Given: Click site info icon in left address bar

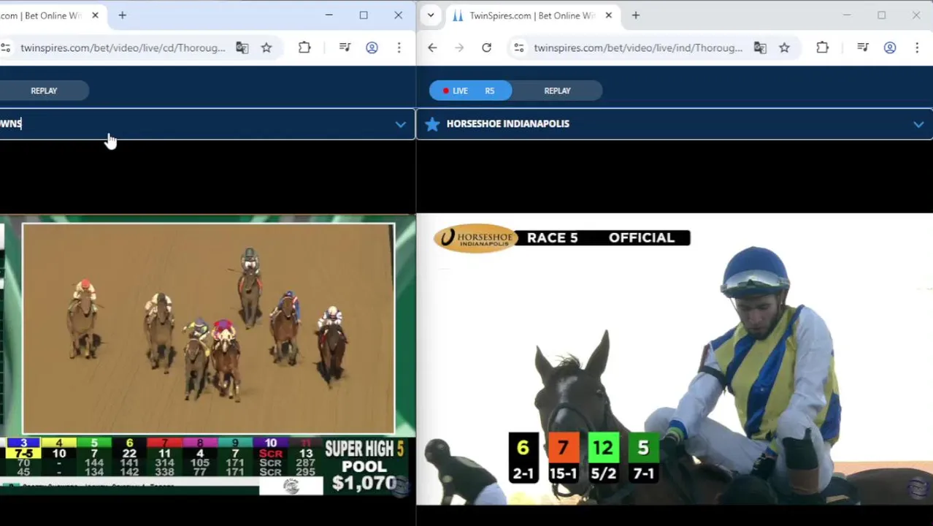Looking at the screenshot, I should coord(6,47).
